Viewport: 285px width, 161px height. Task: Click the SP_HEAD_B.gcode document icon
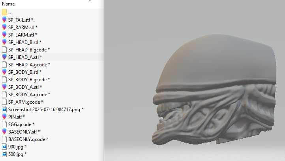[x=4, y=49]
